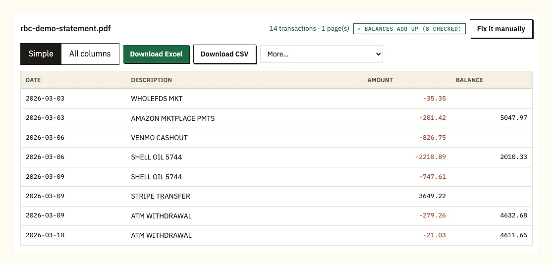The height and width of the screenshot is (265, 553).
Task: Click the AMOUNT column header
Action: click(380, 80)
